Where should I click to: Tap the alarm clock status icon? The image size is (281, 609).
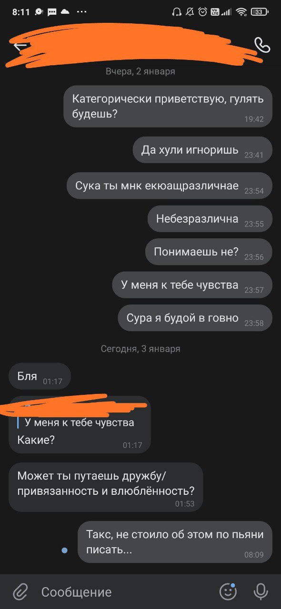point(203,12)
